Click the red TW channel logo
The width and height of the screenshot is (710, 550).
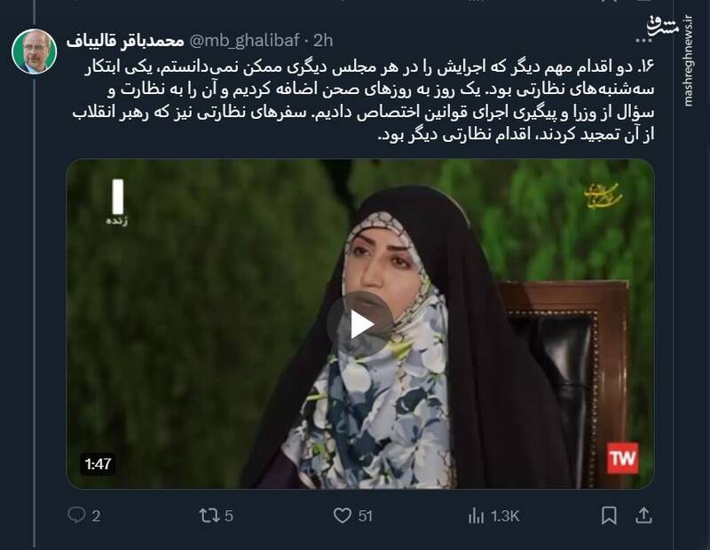(x=623, y=458)
